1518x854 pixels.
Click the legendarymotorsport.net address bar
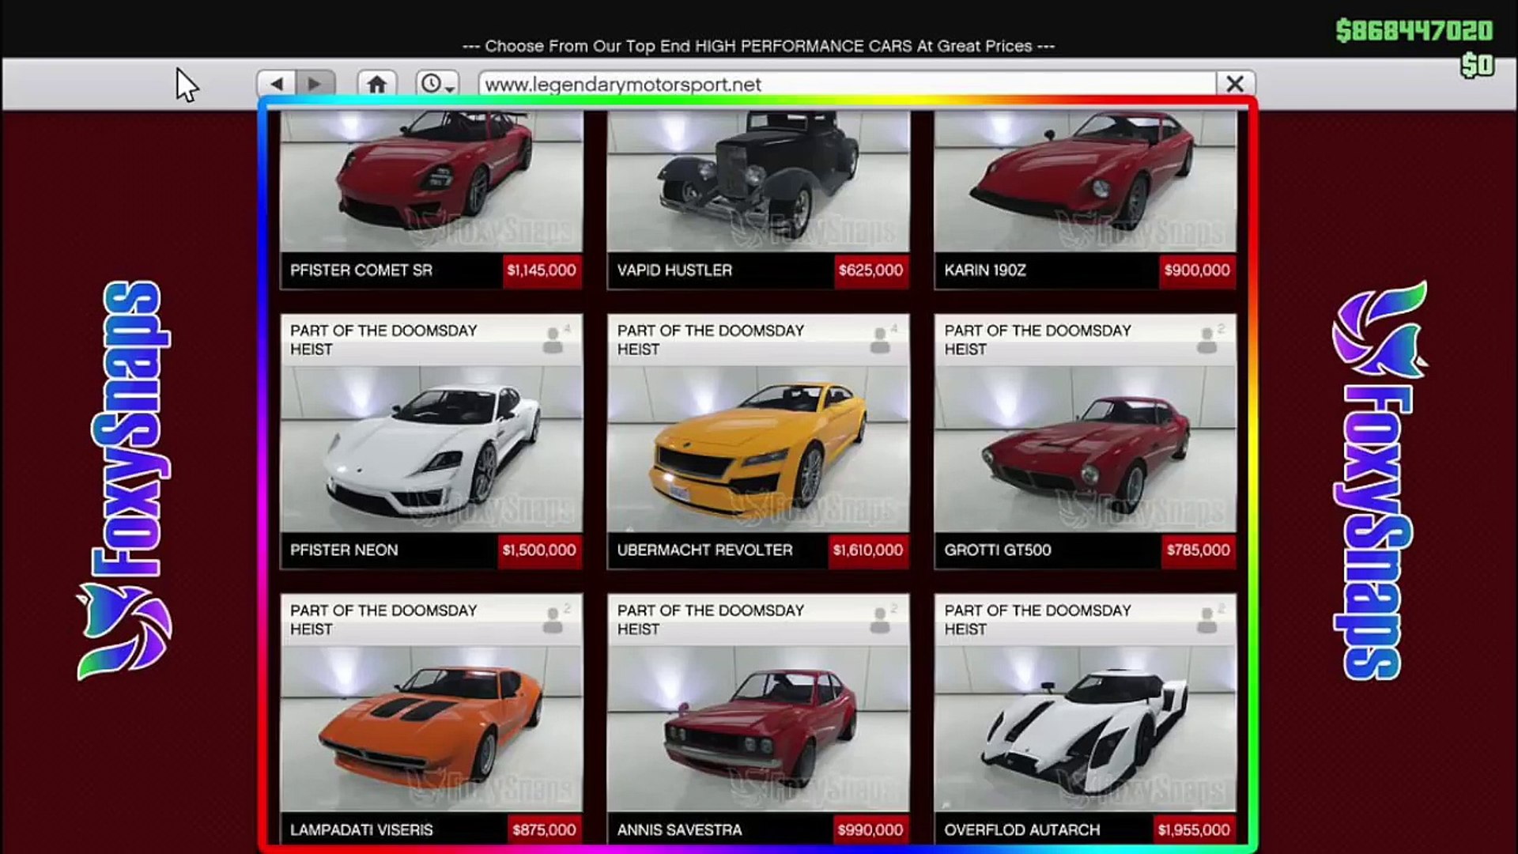(846, 85)
